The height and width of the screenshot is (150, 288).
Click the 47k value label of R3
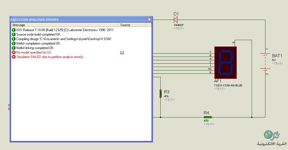pyautogui.click(x=166, y=96)
